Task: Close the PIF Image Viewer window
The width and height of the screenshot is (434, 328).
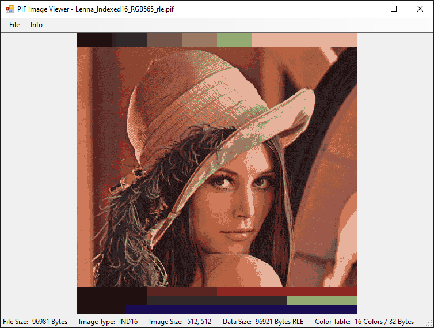Action: tap(420, 9)
